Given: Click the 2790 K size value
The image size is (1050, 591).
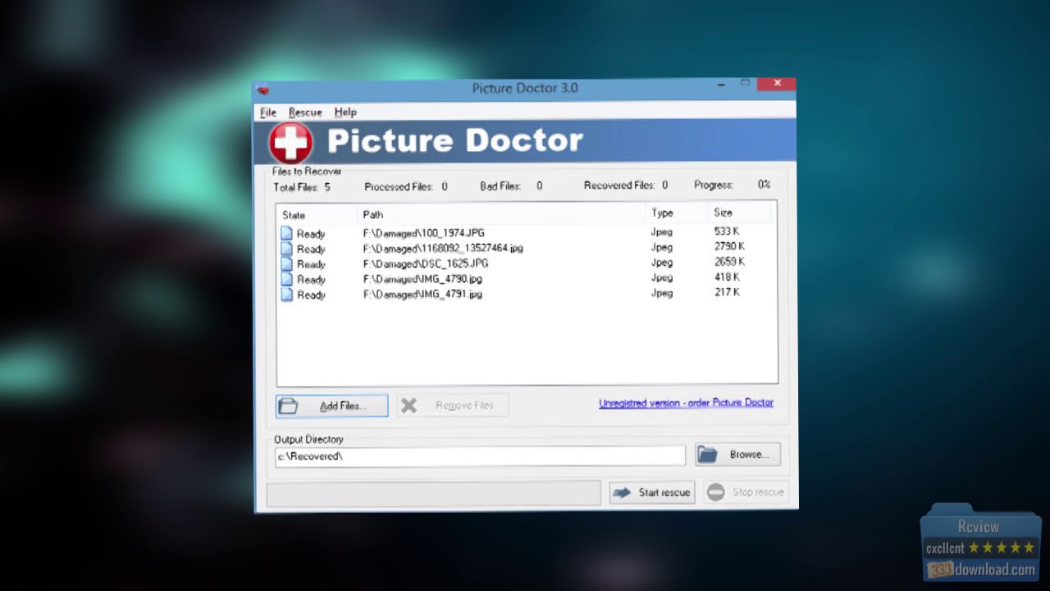Looking at the screenshot, I should [x=729, y=246].
